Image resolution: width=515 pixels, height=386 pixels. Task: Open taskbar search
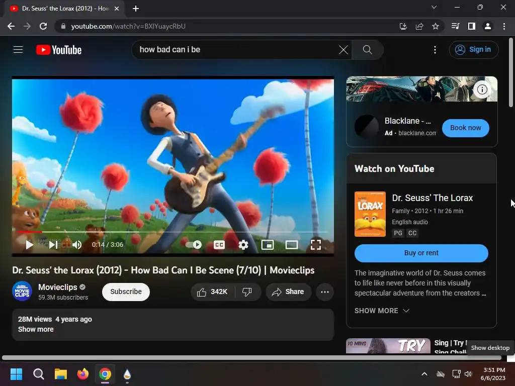pos(38,374)
